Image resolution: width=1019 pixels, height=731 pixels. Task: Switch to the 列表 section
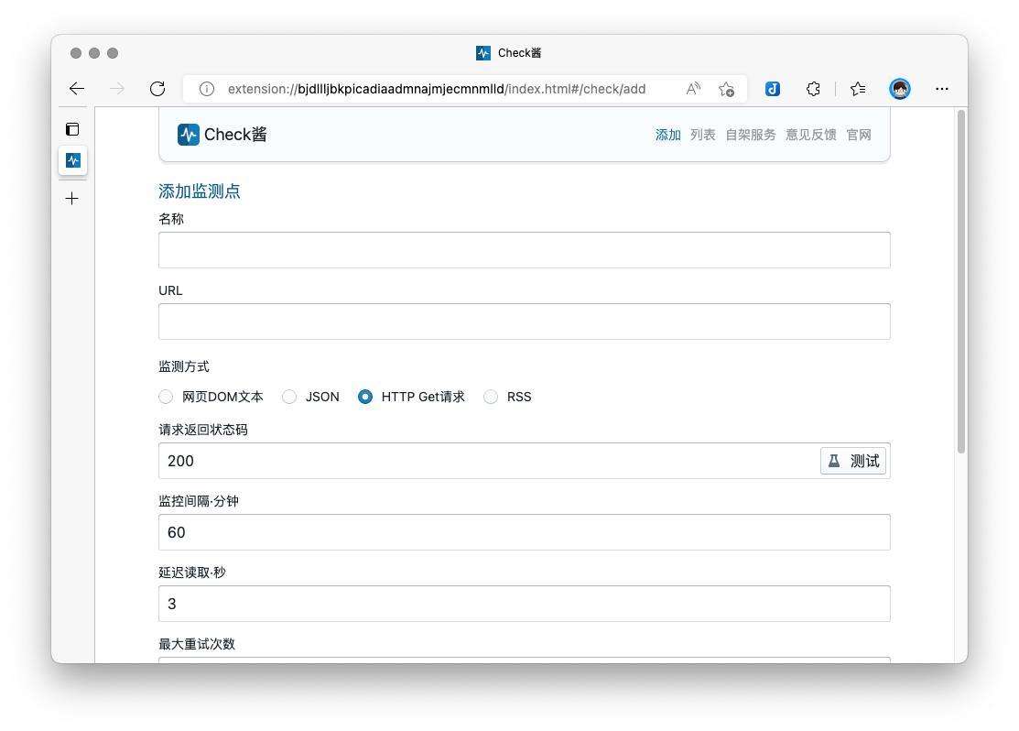[702, 134]
